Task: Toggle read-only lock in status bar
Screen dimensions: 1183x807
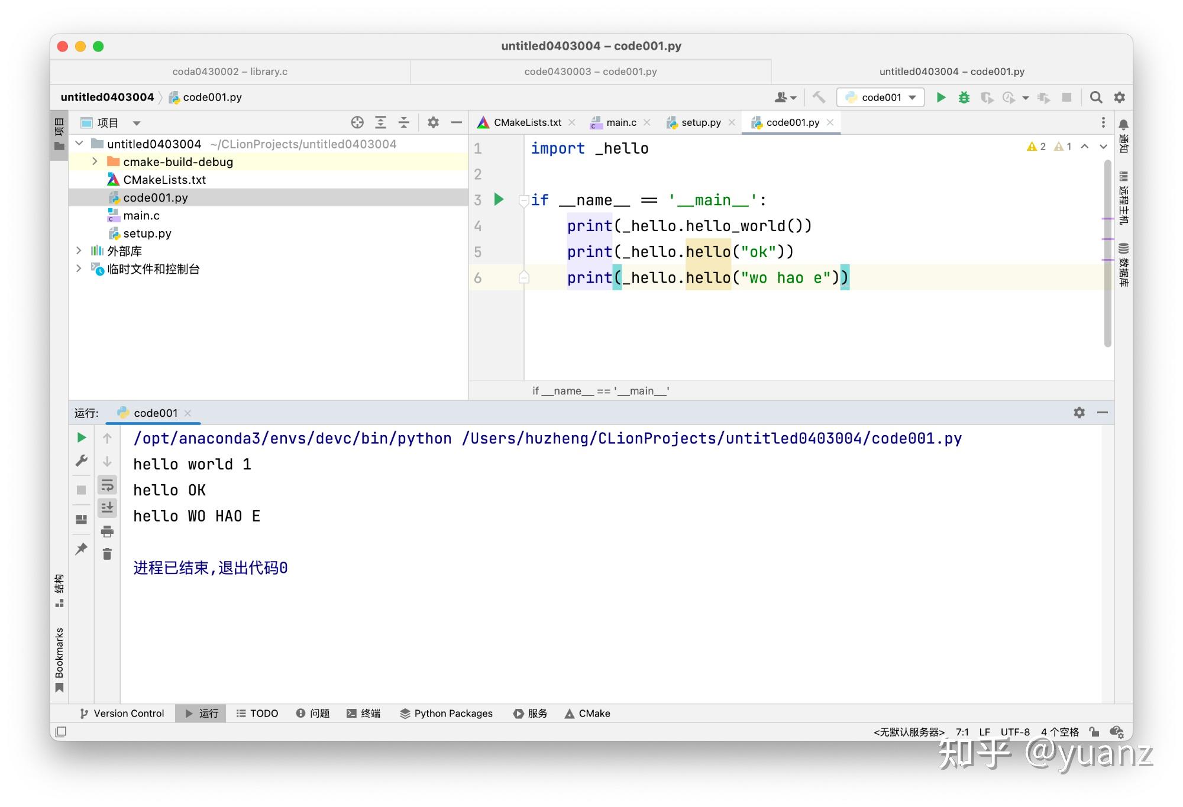Action: point(1094,732)
